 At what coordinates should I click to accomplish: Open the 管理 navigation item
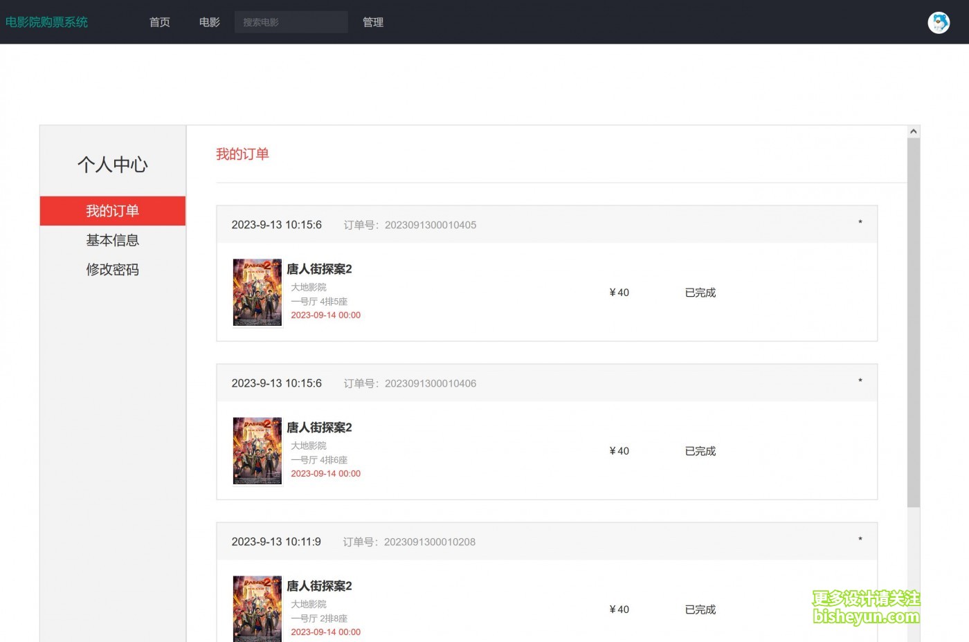pos(373,22)
